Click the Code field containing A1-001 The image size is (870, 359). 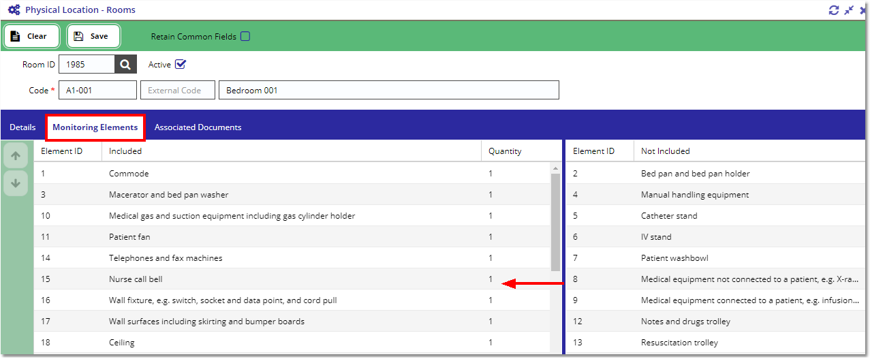[x=97, y=90]
